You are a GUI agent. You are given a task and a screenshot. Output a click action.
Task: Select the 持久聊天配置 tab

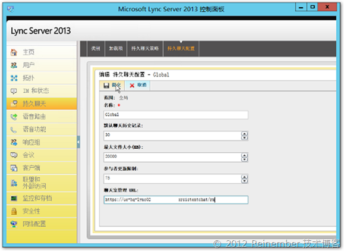181,49
